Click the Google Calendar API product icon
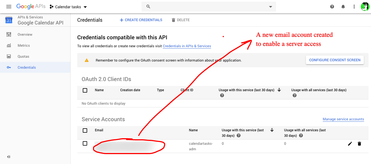Image resolution: width=371 pixels, height=164 pixels. click(9, 20)
